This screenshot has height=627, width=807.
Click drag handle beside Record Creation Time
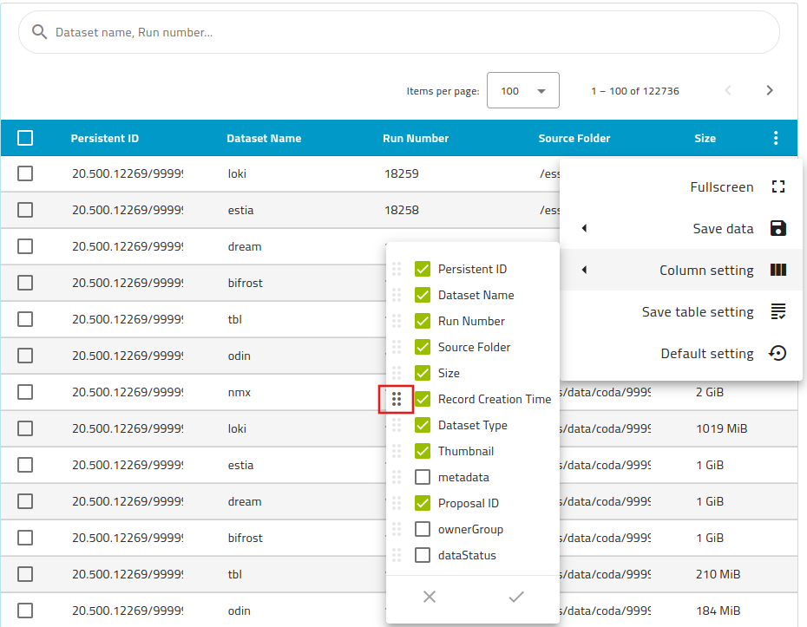(x=397, y=399)
